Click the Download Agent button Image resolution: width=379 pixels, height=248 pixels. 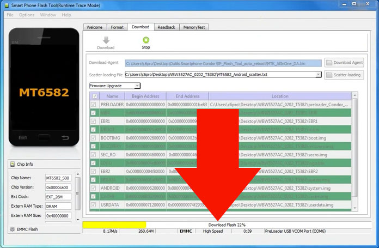344,63
